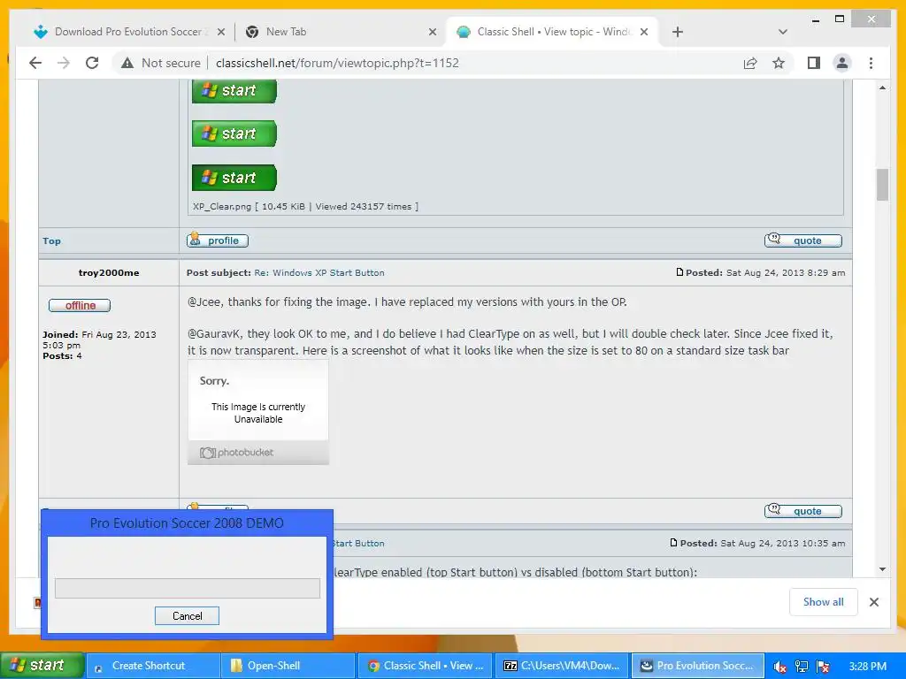Click the red-flag action center tray icon
906x679 pixels.
pyautogui.click(x=823, y=667)
